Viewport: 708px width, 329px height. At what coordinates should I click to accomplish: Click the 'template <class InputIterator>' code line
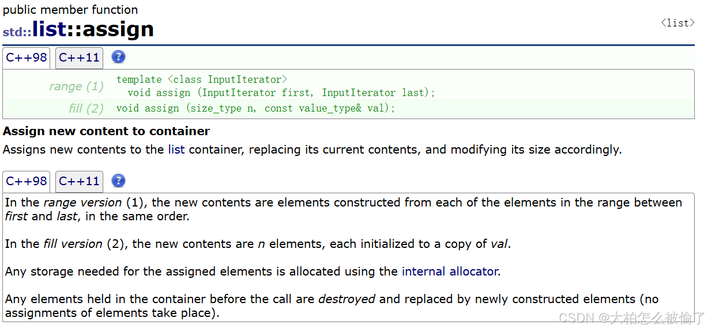click(202, 79)
